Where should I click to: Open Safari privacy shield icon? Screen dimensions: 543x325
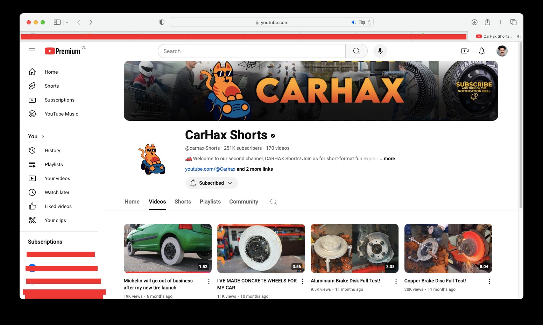point(162,22)
